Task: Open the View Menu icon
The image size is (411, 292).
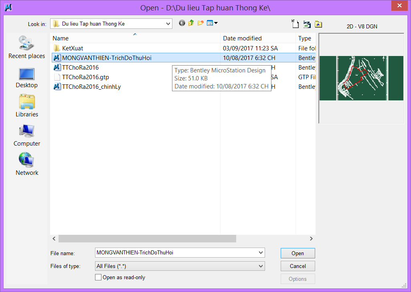Action: tap(212, 23)
